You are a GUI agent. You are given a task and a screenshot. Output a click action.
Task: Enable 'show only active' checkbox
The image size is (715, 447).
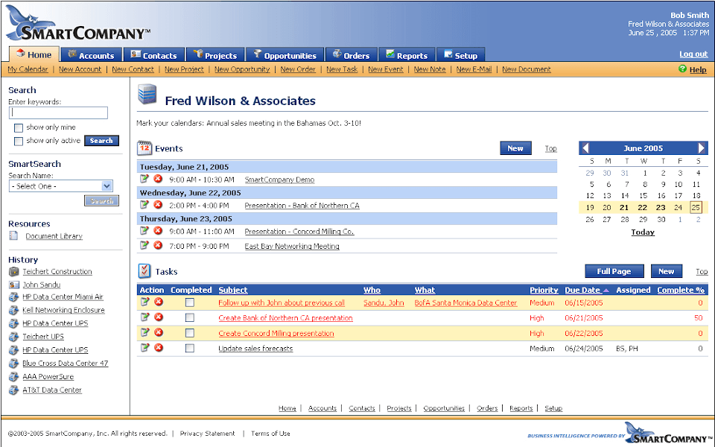pyautogui.click(x=18, y=141)
